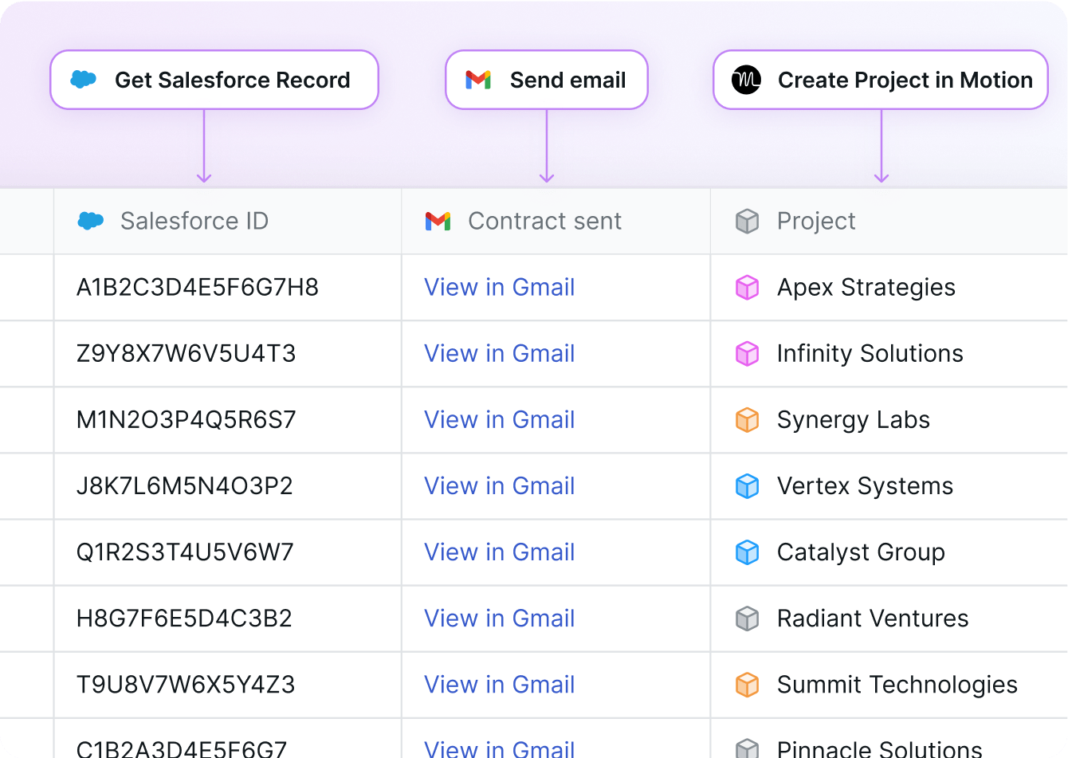
Task: Open View in Gmail for Infinity Solutions row
Action: [x=500, y=353]
